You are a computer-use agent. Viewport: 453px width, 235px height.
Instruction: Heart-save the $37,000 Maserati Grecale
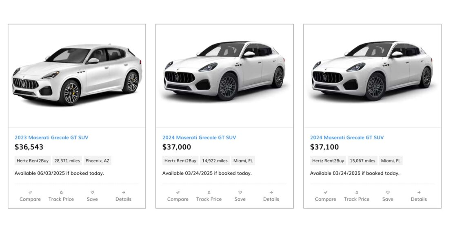[x=240, y=192]
